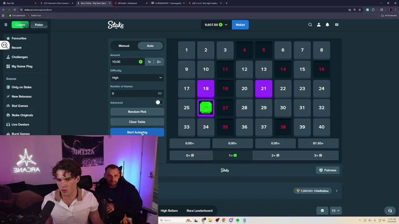Click the New Releases icon
Viewport: 399px width, 224px height.
pos(8,96)
